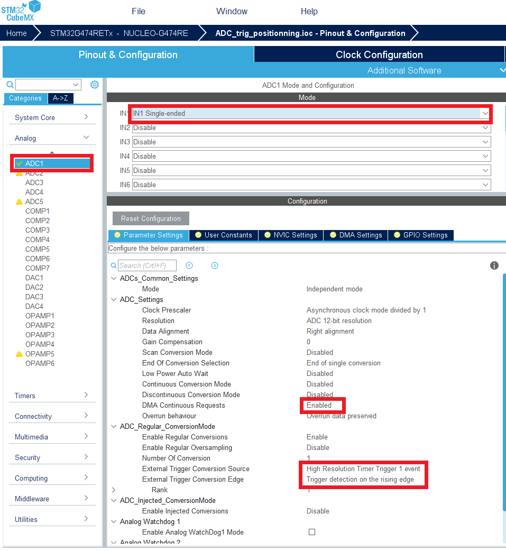
Task: Click the STM32CubeMX logo icon
Action: 21,11
